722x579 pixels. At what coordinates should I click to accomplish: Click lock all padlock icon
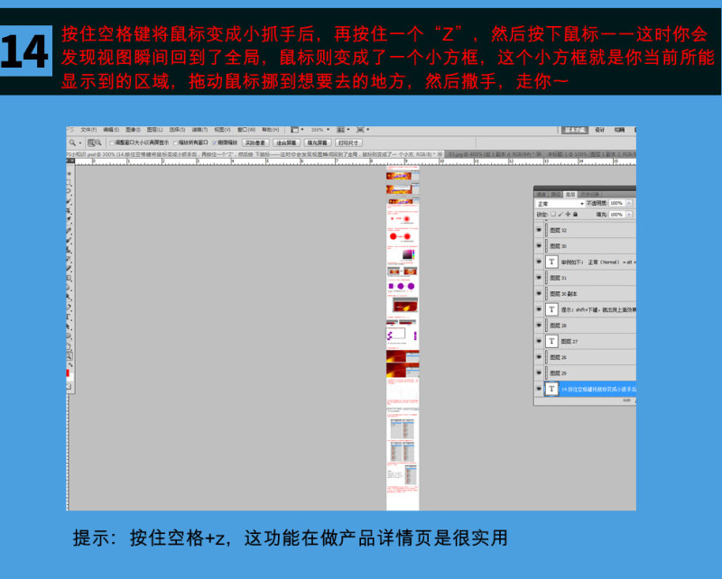point(575,215)
